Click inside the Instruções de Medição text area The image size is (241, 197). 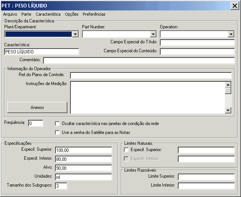147,98
